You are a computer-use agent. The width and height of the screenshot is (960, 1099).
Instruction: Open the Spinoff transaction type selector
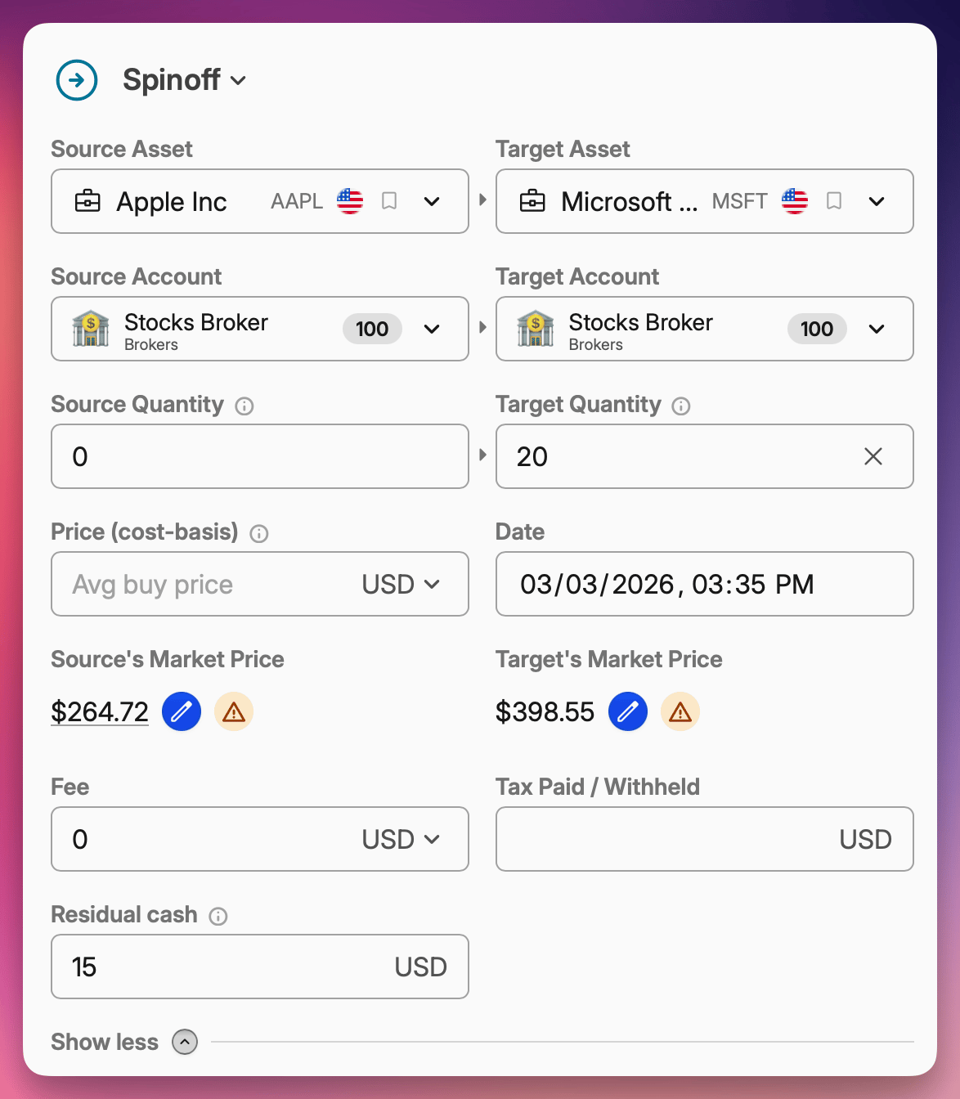point(238,80)
